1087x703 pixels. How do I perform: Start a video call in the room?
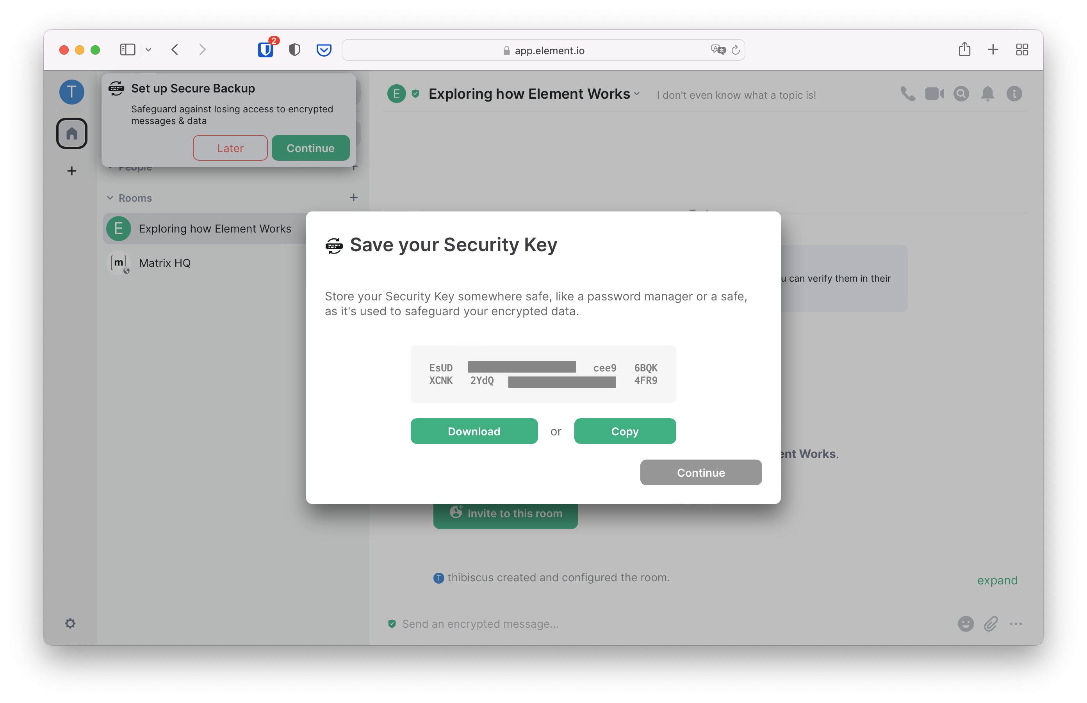pyautogui.click(x=934, y=94)
